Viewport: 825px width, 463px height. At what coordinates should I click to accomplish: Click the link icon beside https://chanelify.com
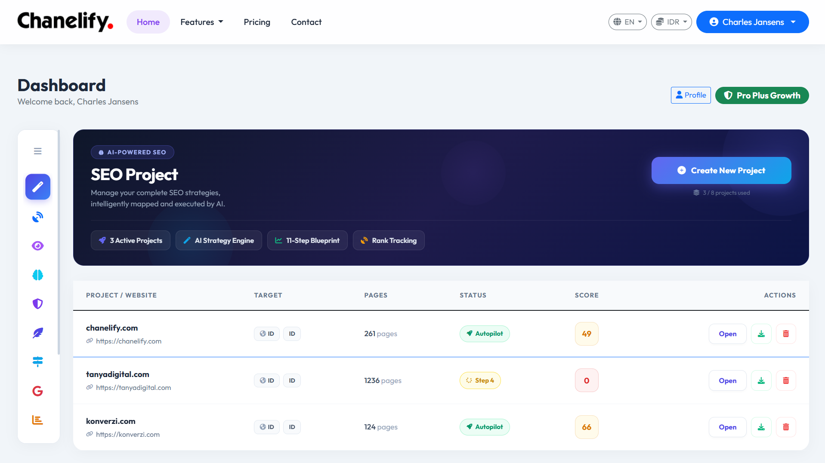pyautogui.click(x=90, y=341)
